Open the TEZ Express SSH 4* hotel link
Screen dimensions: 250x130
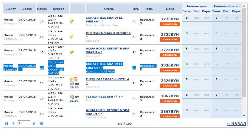coord(104,96)
